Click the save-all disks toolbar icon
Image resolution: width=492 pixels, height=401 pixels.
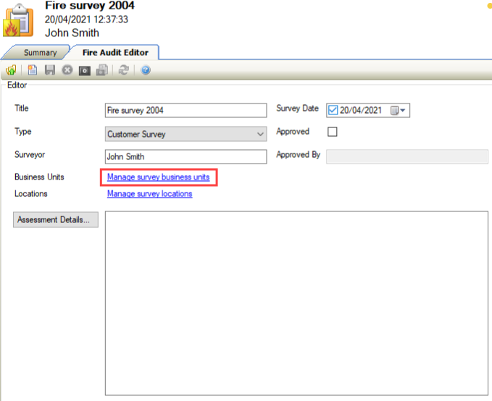tap(103, 70)
